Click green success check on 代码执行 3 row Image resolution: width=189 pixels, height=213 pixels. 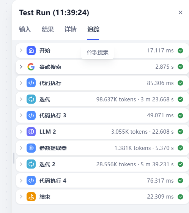180,115
